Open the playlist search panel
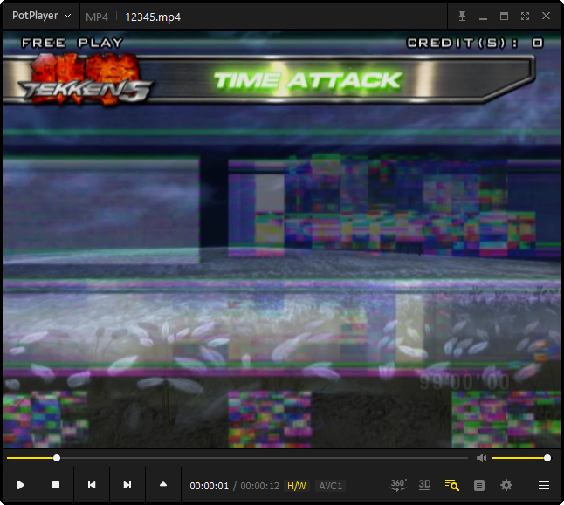564x505 pixels. pos(451,485)
